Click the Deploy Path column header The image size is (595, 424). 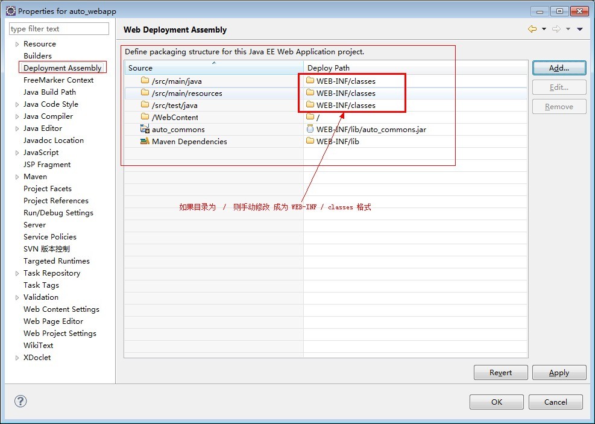[x=415, y=68]
